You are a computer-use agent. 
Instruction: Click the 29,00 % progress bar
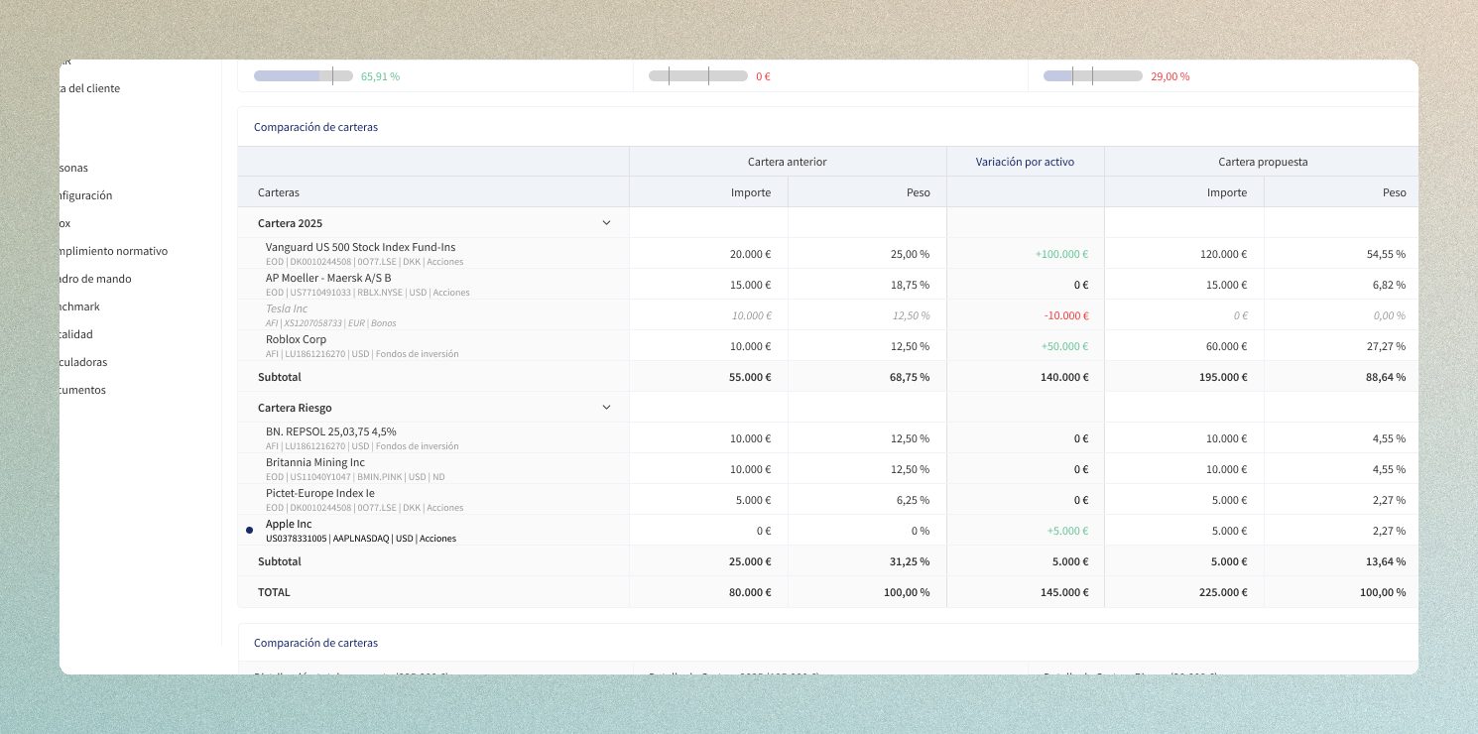tap(1092, 76)
